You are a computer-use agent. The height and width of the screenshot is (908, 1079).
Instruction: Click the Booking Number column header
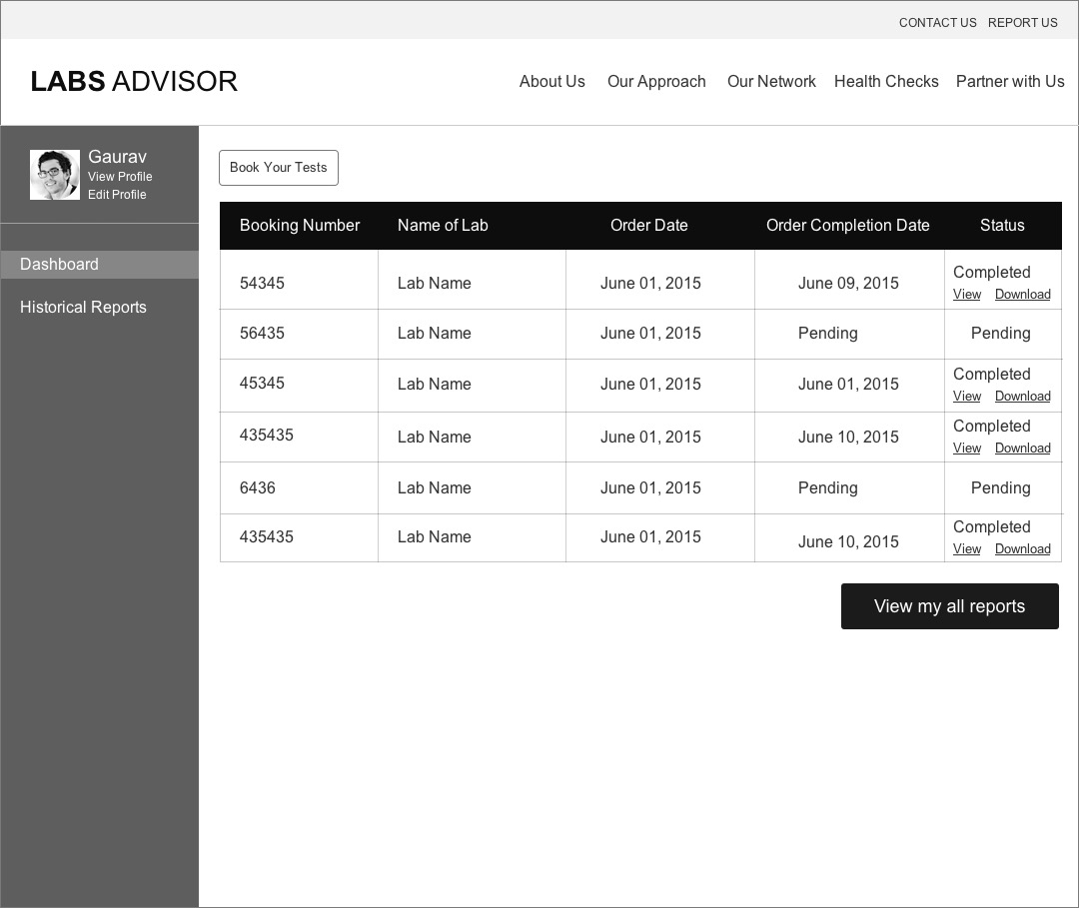point(300,226)
